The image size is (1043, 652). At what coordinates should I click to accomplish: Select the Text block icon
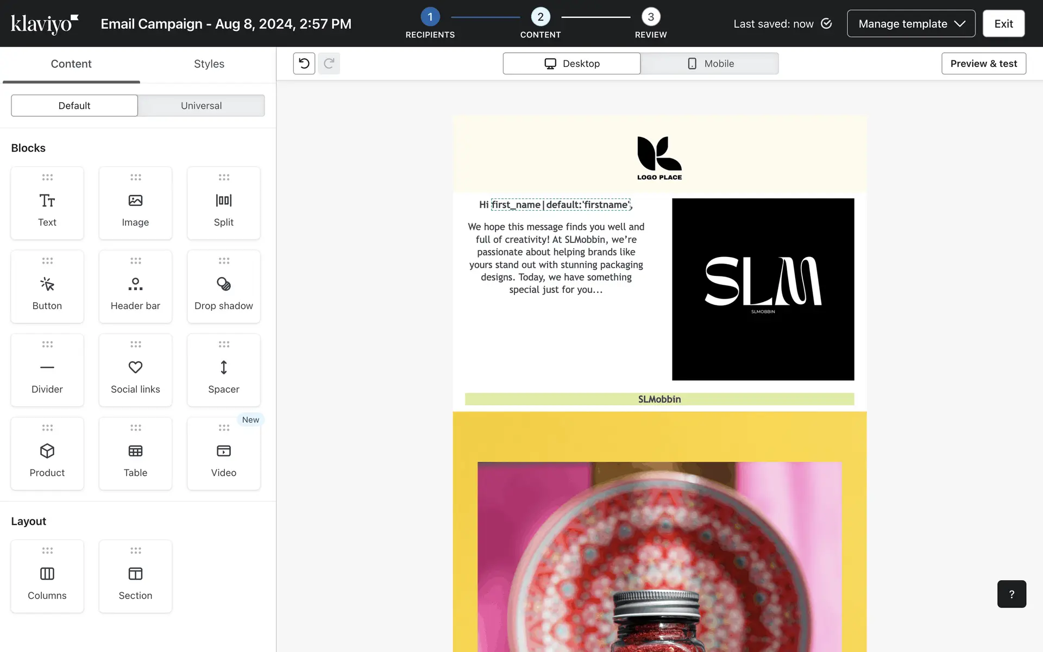tap(47, 201)
